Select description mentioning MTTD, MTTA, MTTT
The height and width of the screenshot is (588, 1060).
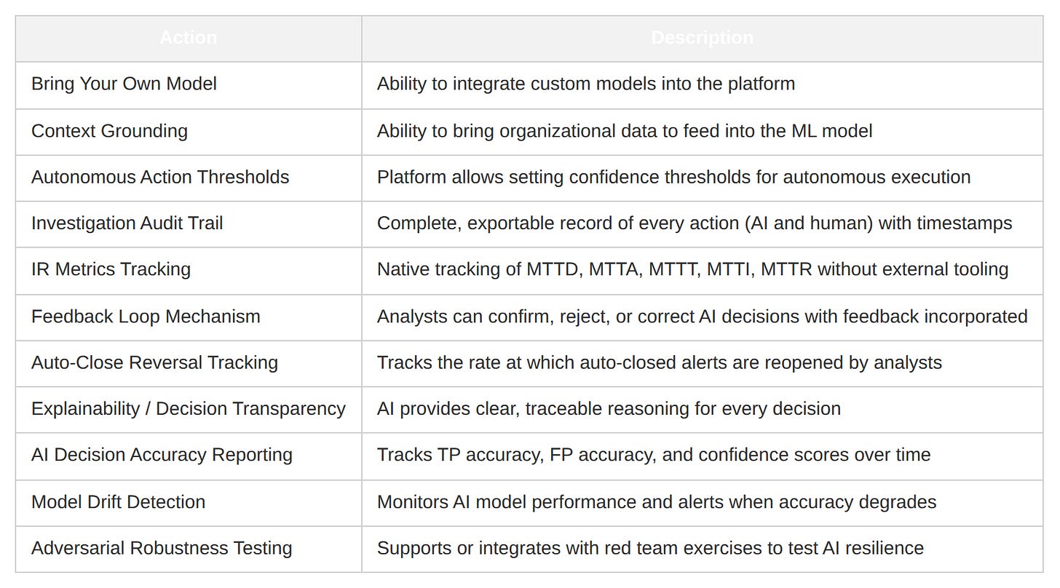pos(692,269)
